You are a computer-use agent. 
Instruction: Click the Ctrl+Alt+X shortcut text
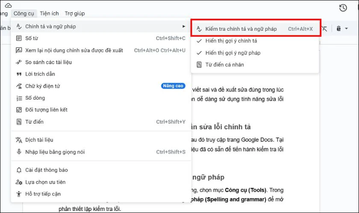coord(300,29)
